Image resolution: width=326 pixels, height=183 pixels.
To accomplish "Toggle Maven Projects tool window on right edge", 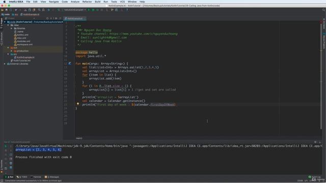I will [x=324, y=41].
